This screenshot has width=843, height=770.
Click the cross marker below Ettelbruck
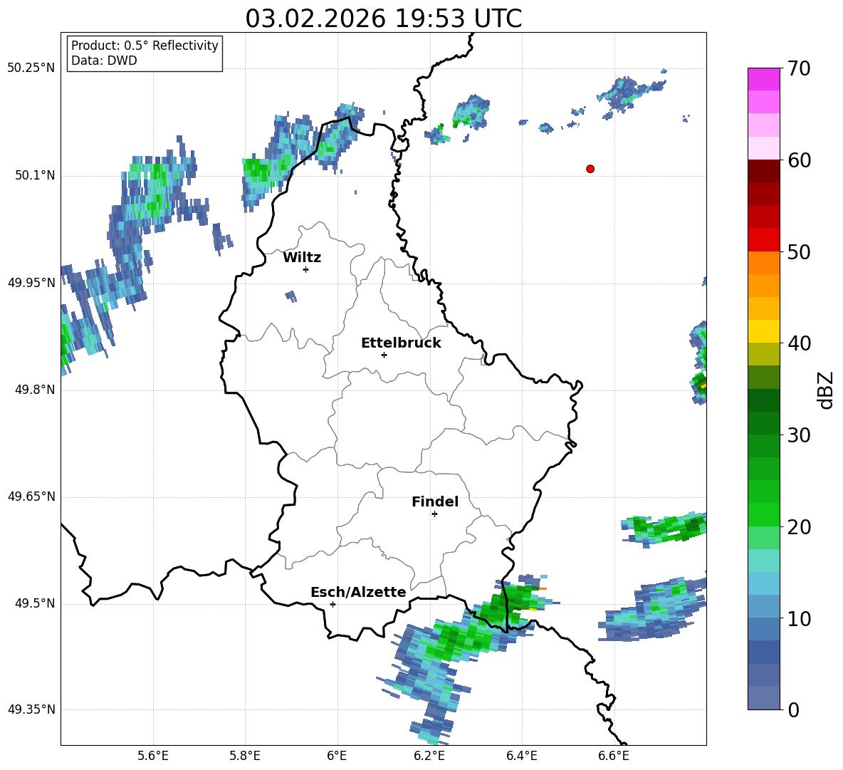(384, 355)
